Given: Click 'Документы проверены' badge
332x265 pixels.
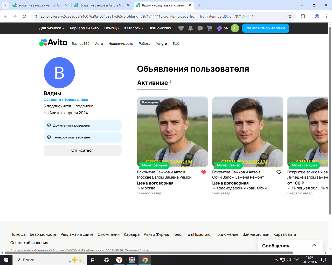Looking at the screenshot, I should (82, 125).
